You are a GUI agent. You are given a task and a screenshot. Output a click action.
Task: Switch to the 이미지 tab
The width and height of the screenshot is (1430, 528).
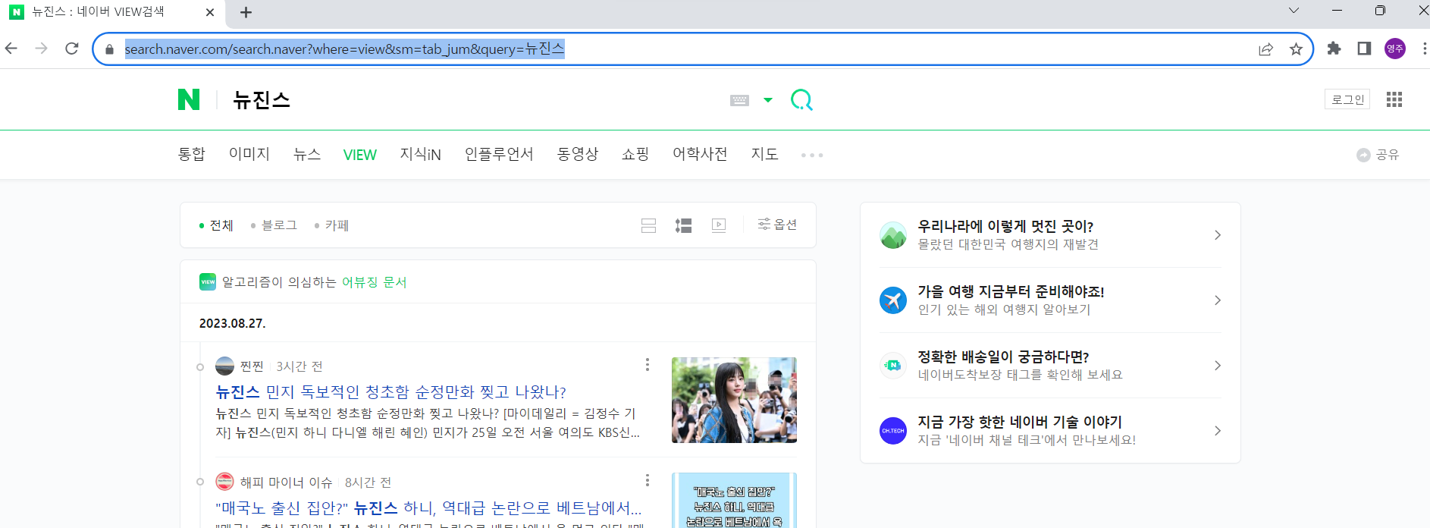249,154
